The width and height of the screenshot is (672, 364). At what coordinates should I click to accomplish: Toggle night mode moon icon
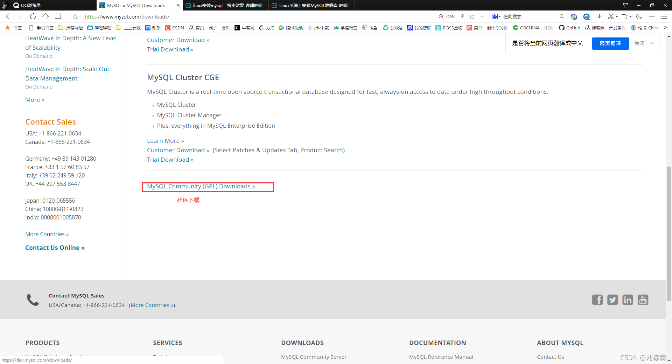coord(639,16)
